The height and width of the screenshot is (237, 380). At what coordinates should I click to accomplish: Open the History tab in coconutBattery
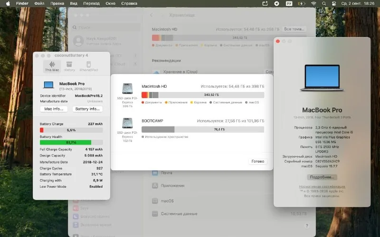(x=69, y=66)
